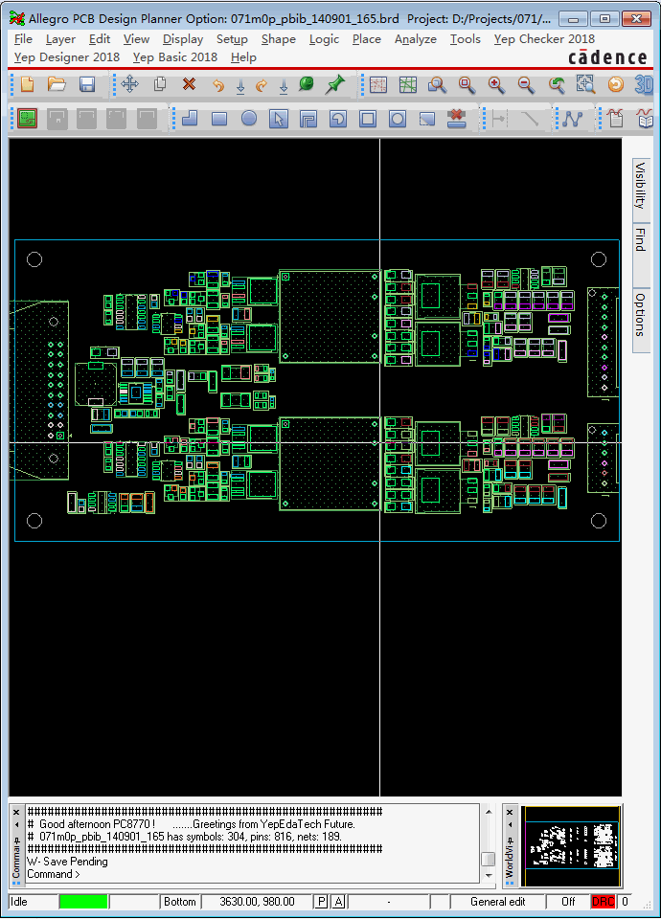
Task: Click the blue vertex route icon
Action: [572, 119]
